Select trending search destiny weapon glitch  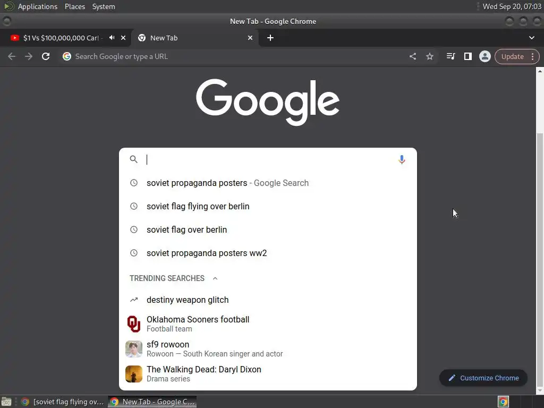(268, 300)
